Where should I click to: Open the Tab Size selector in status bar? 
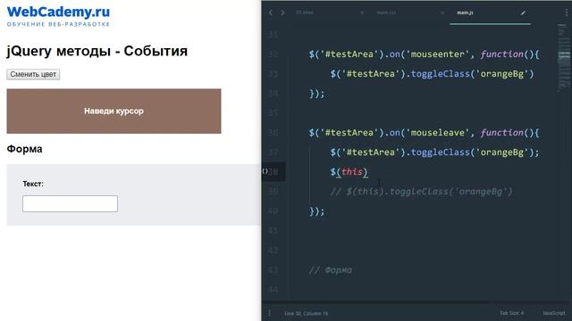tap(511, 313)
